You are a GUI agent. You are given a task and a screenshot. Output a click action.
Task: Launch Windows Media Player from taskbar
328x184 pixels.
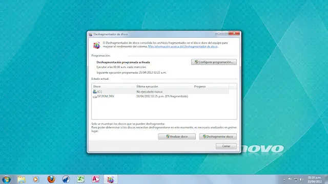pos(35,179)
